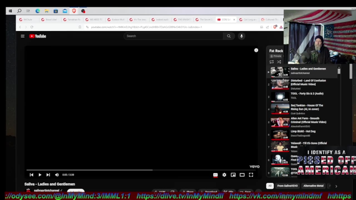Select the From SalivaVEVO chip
356x200 pixels.
point(287,186)
